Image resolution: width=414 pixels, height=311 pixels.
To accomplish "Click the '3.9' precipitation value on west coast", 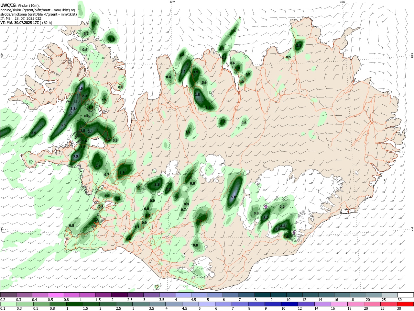I will [75, 156].
